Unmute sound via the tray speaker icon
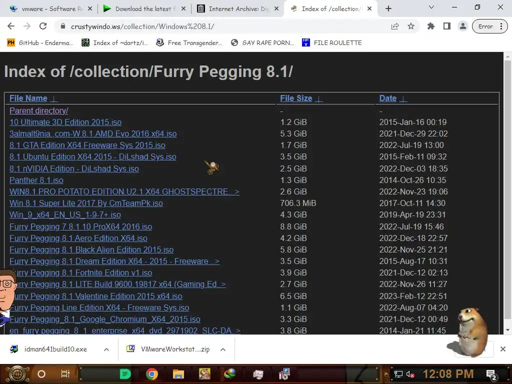 410,374
